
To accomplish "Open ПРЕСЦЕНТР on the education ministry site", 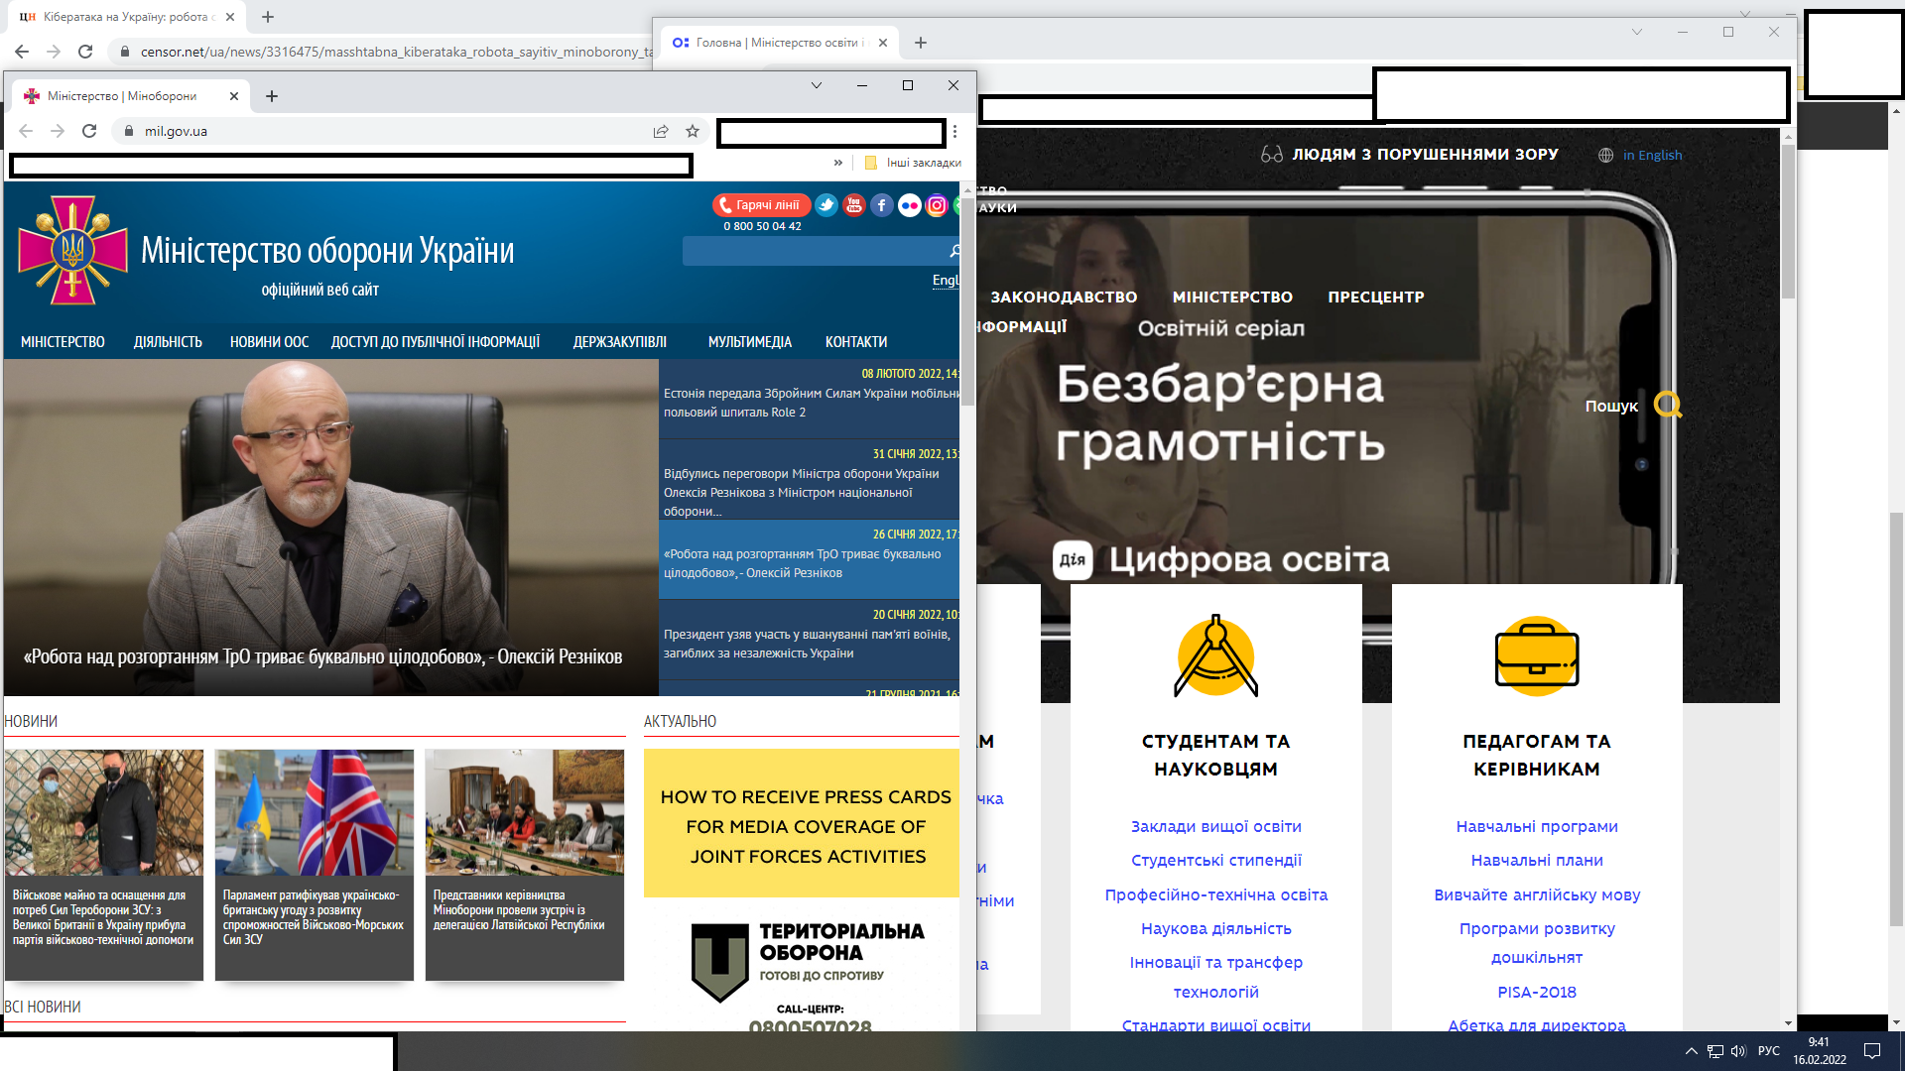I will click(x=1376, y=297).
